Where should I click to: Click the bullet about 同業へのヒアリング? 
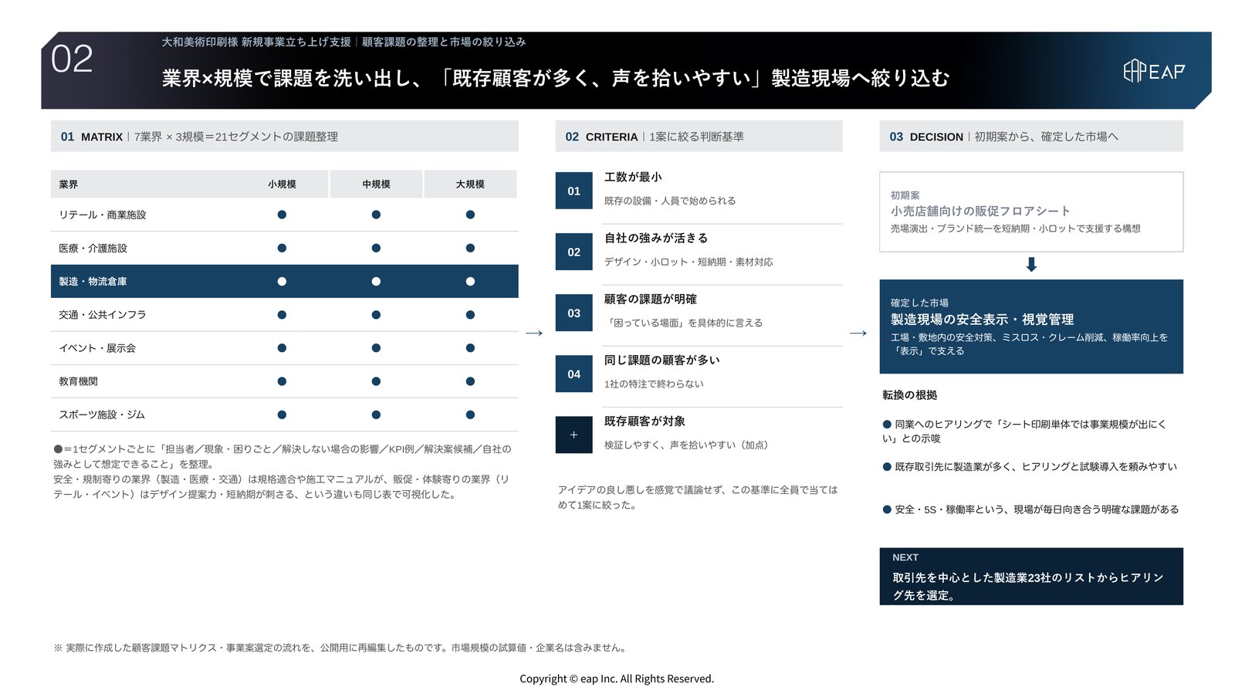click(x=1024, y=431)
